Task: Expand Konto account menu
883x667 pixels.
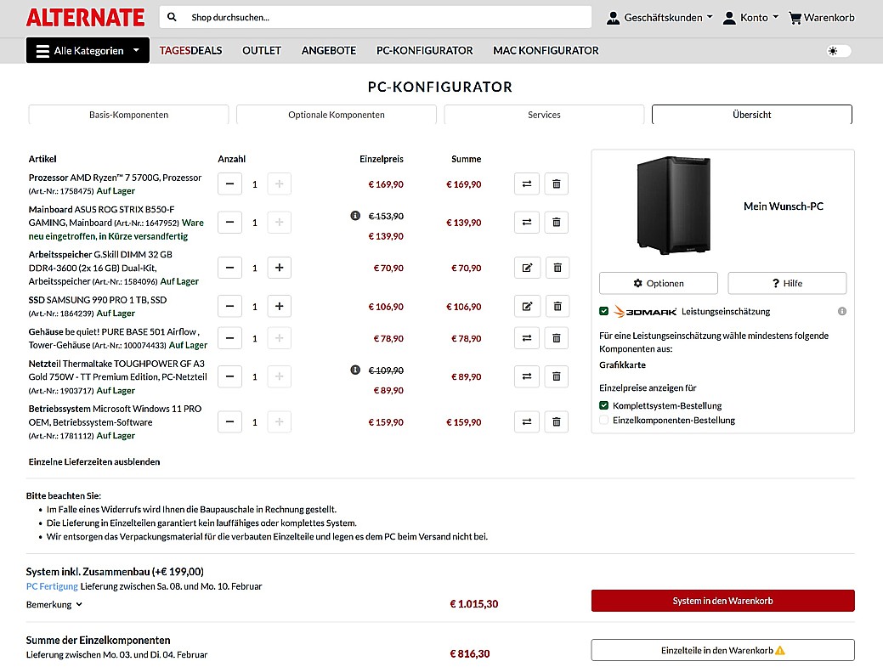Action: tap(750, 18)
